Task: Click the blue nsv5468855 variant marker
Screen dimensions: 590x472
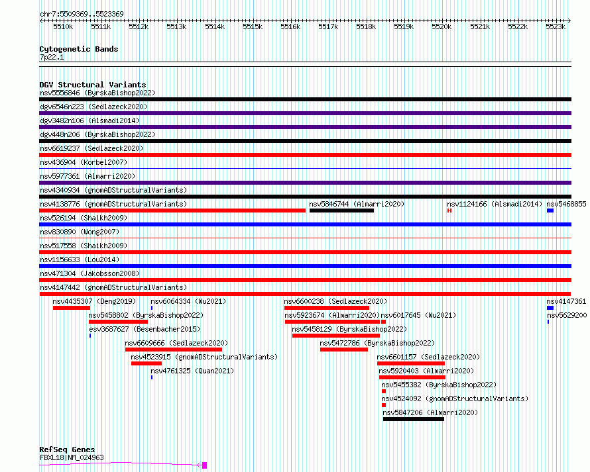Action: click(550, 211)
